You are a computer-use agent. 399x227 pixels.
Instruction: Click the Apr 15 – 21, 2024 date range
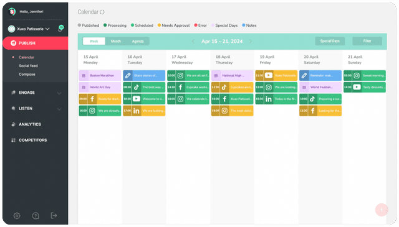click(222, 42)
